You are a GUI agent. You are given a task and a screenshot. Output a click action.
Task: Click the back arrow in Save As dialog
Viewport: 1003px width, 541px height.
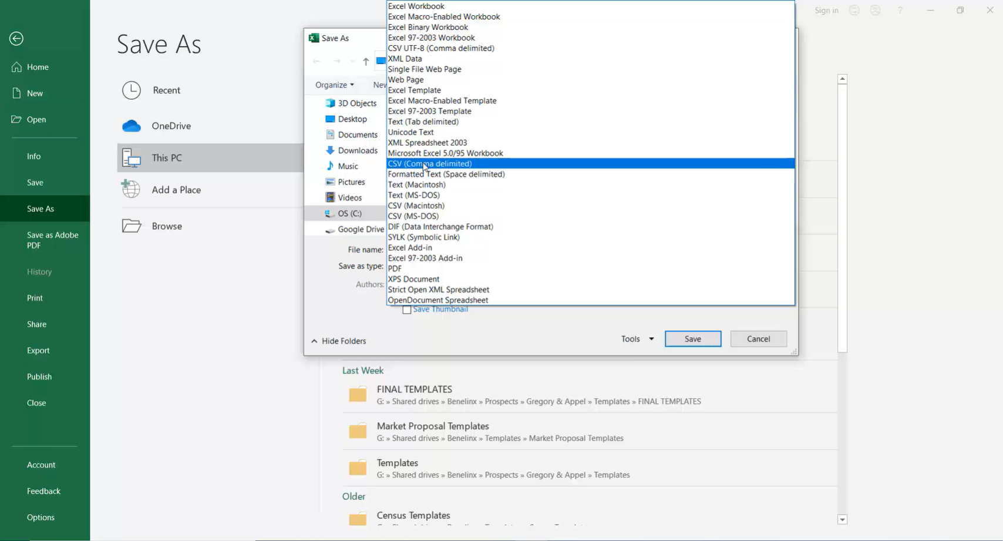pos(317,61)
